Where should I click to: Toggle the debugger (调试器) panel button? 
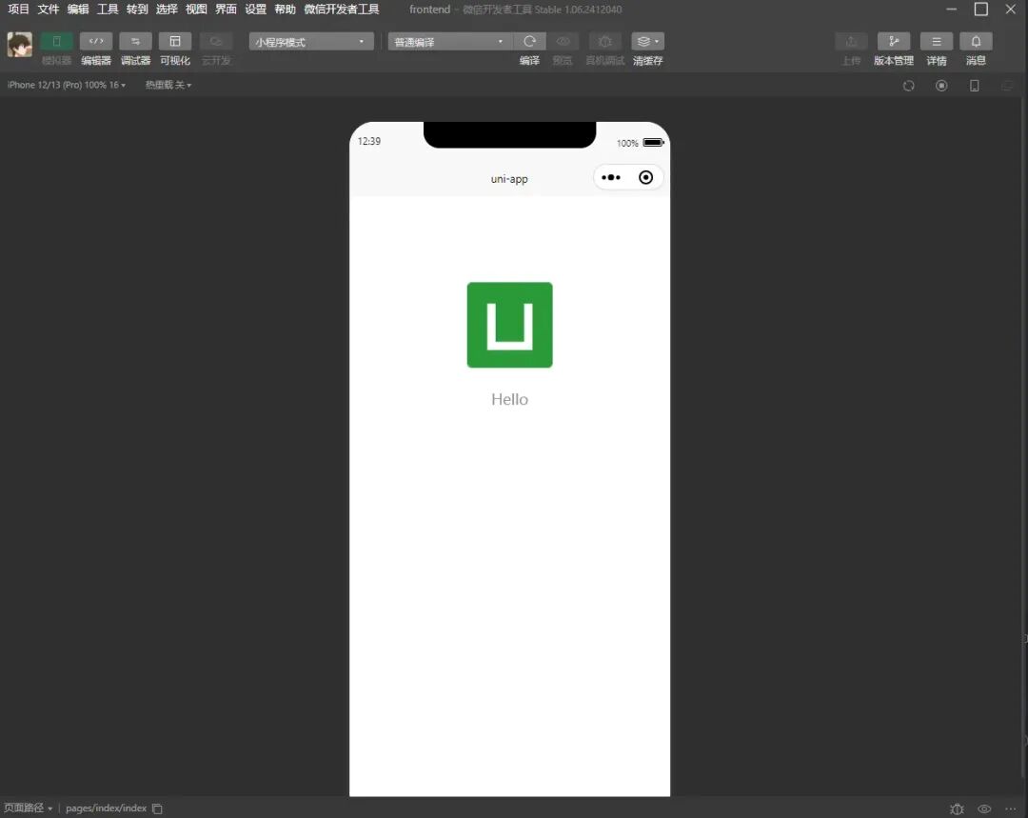(x=136, y=41)
